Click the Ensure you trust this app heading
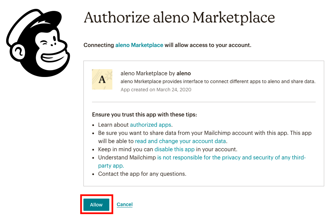Viewport: 331px width, 218px height. click(x=144, y=114)
